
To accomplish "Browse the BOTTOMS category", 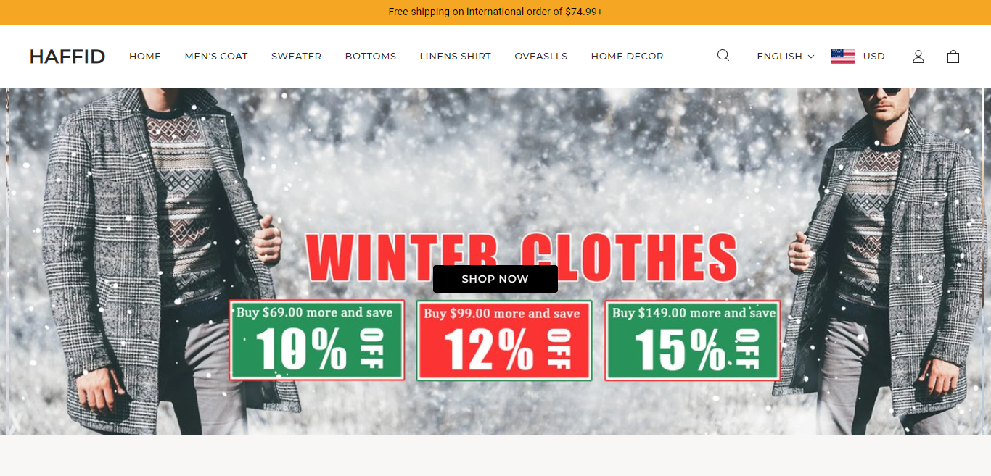I will [x=371, y=56].
